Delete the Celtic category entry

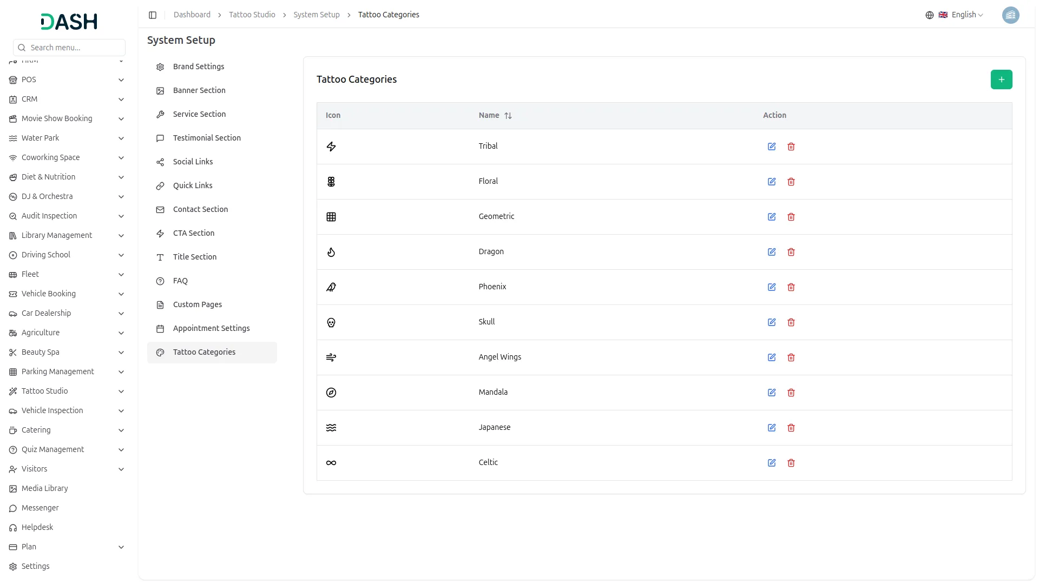791,463
